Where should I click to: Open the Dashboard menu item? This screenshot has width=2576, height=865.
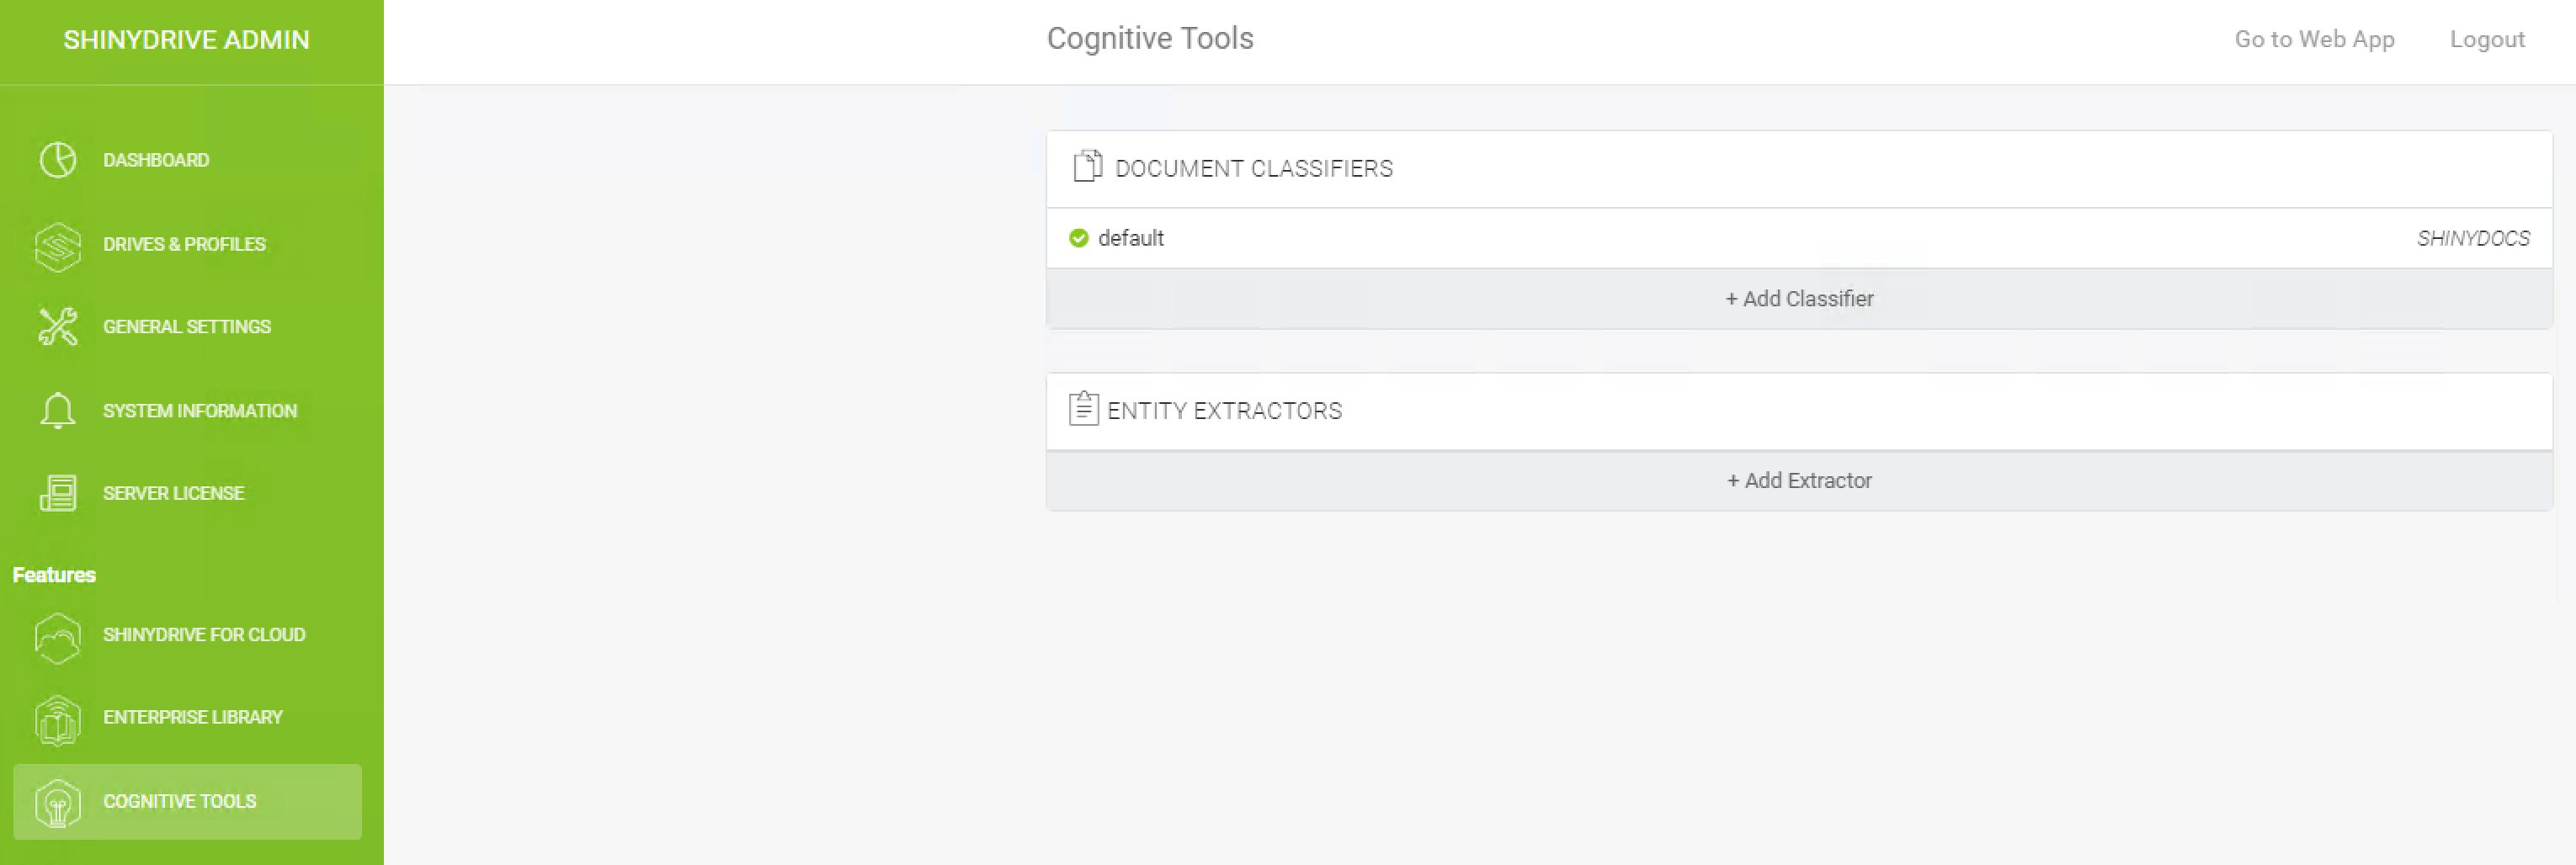pyautogui.click(x=156, y=160)
